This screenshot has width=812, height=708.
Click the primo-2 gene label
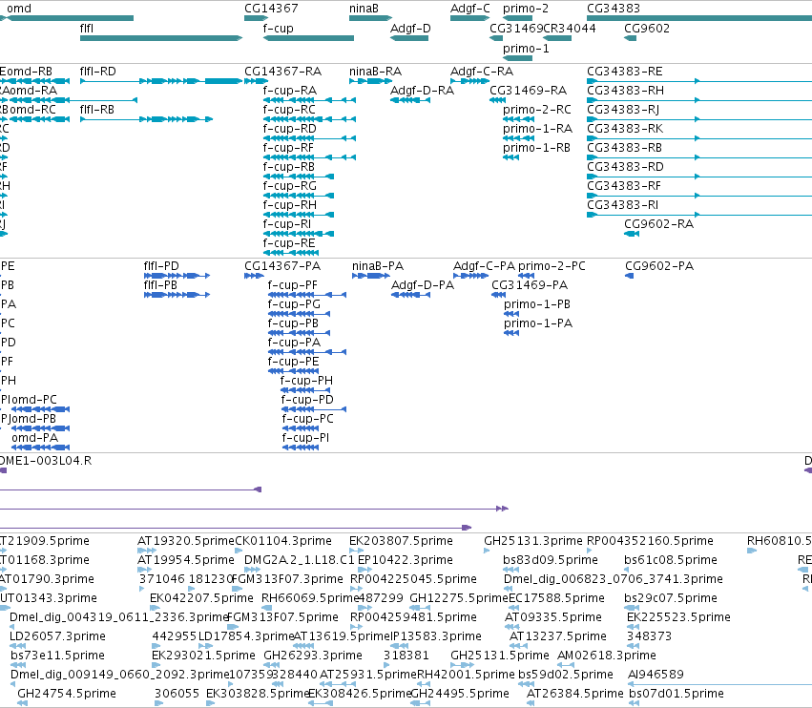click(x=526, y=9)
